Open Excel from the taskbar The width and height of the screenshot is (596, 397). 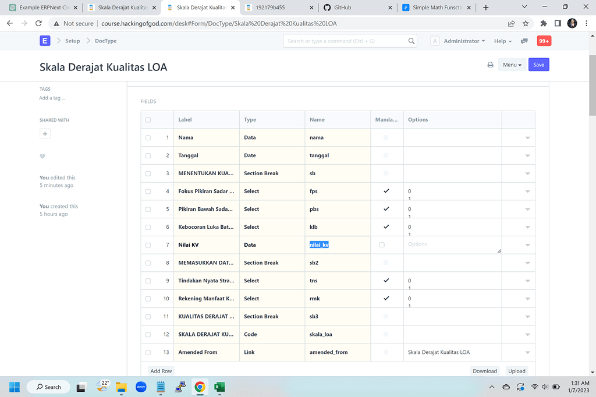pos(219,387)
